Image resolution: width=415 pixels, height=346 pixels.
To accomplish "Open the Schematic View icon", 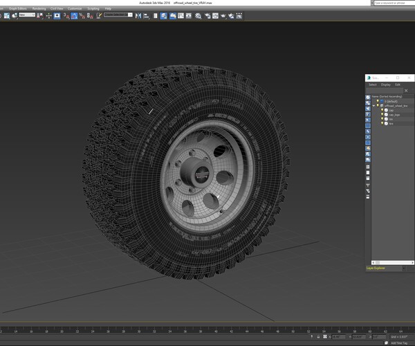I will (x=189, y=16).
